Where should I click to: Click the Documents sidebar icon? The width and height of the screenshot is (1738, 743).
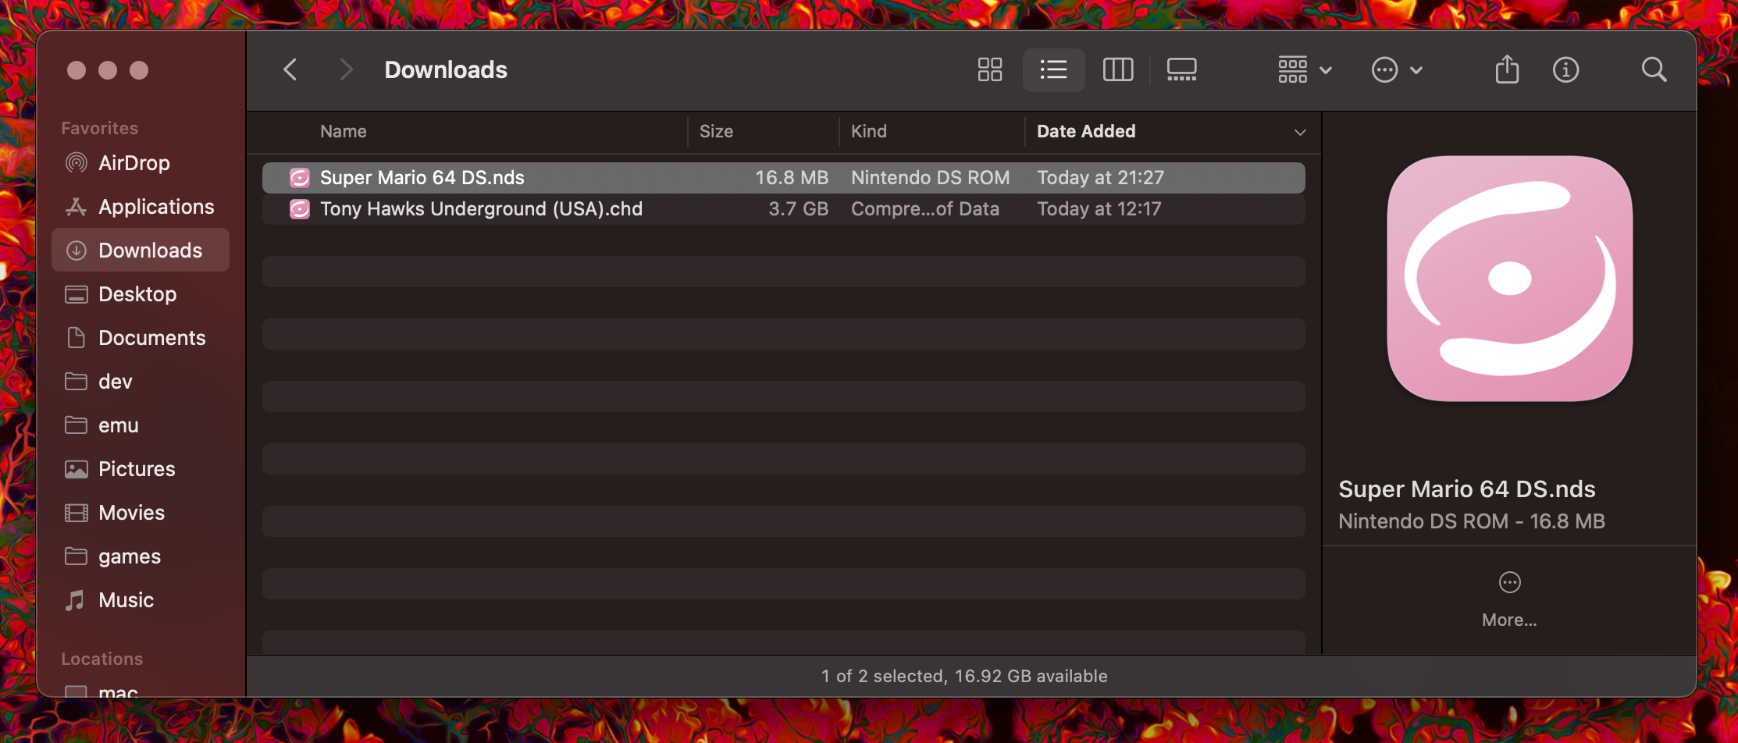76,338
